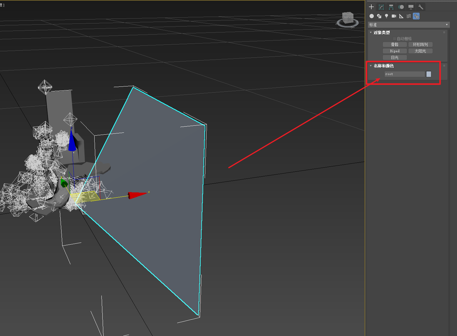Click the 名称和颜色 rollout grip dots
The image size is (457, 336).
(x=444, y=66)
